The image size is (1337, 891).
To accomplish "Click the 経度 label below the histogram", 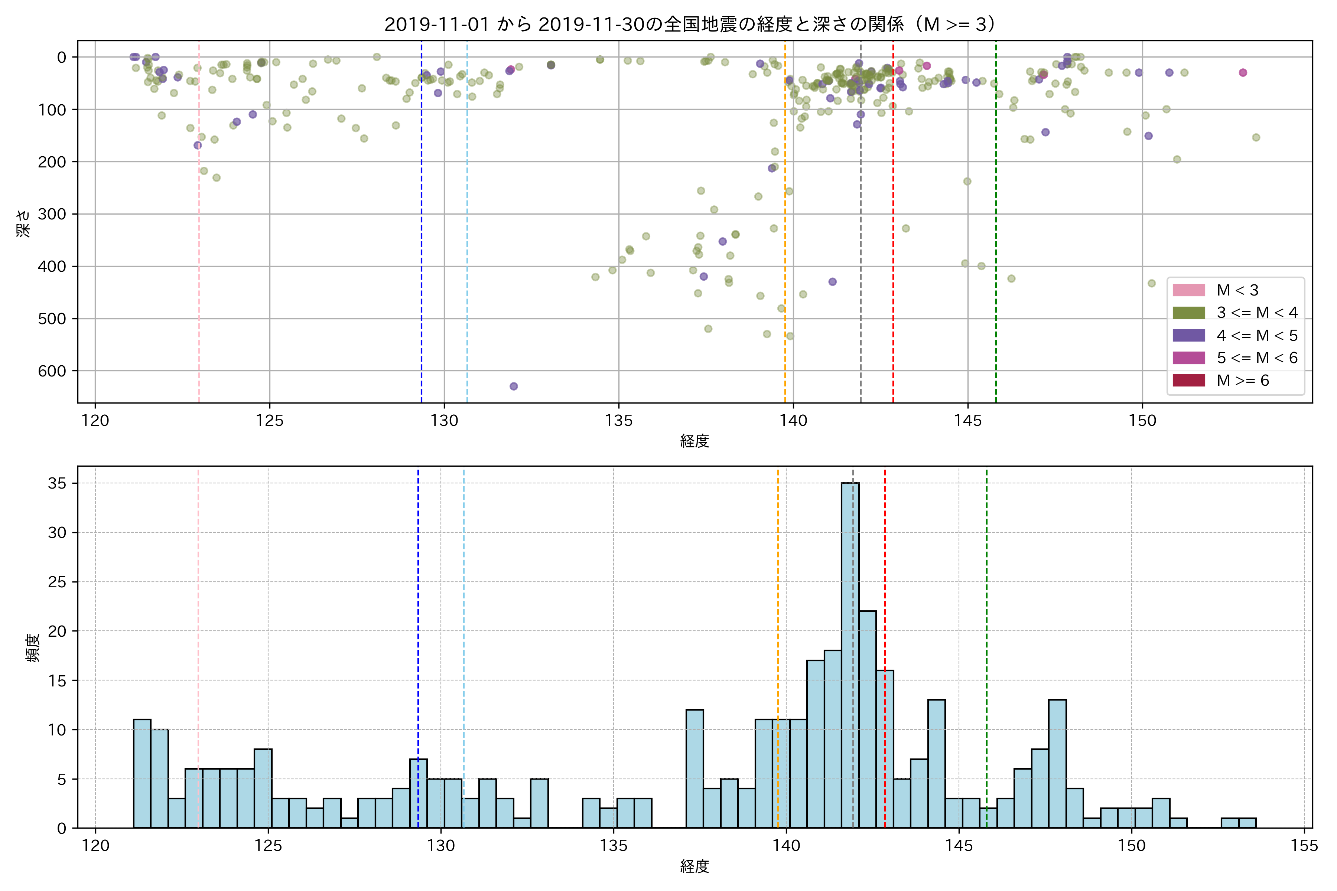I will point(694,866).
